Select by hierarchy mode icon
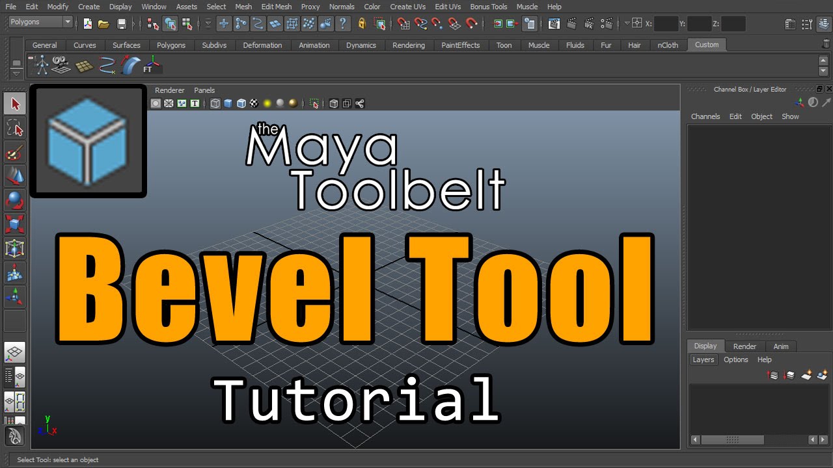Screen dimensions: 833x468 click(153, 24)
